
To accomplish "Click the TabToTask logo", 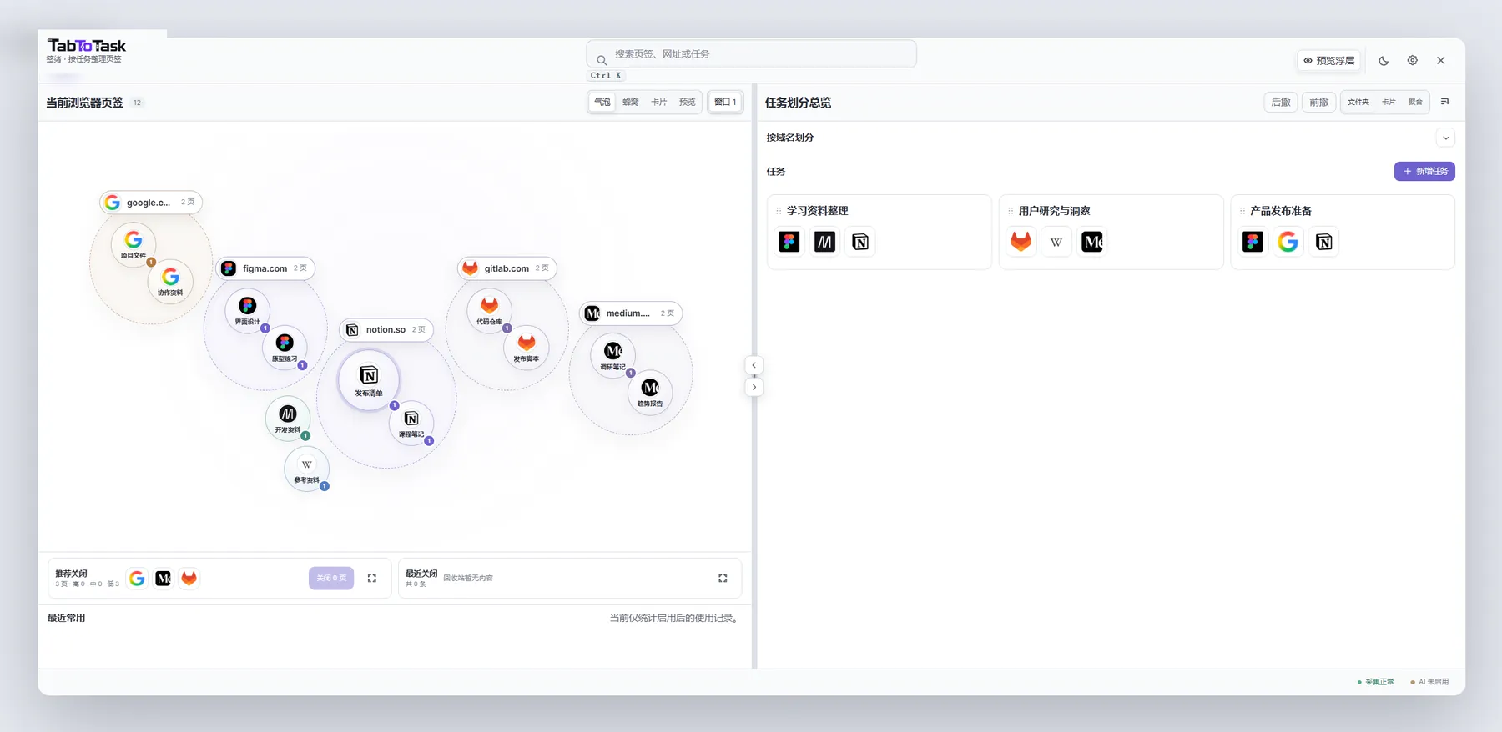I will 87,46.
